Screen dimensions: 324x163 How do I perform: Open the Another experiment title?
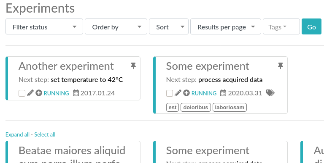[66, 66]
